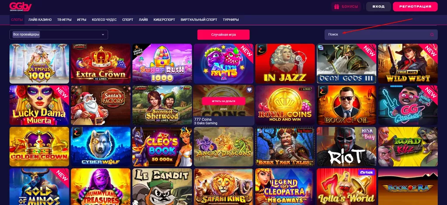The height and width of the screenshot is (205, 447).
Task: Select the Киберспорт section
Action: [x=164, y=20]
